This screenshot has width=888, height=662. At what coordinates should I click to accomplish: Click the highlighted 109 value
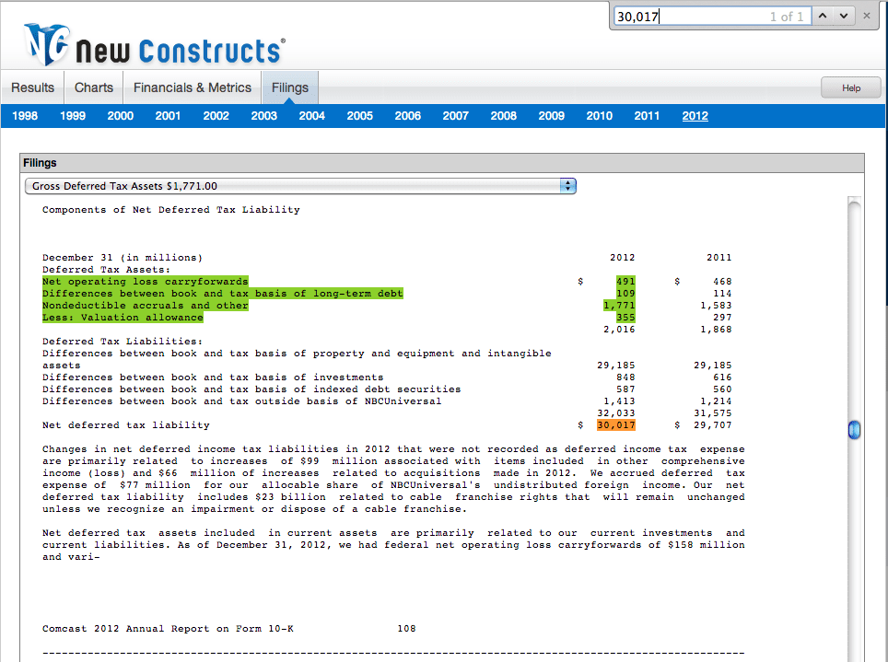point(625,294)
